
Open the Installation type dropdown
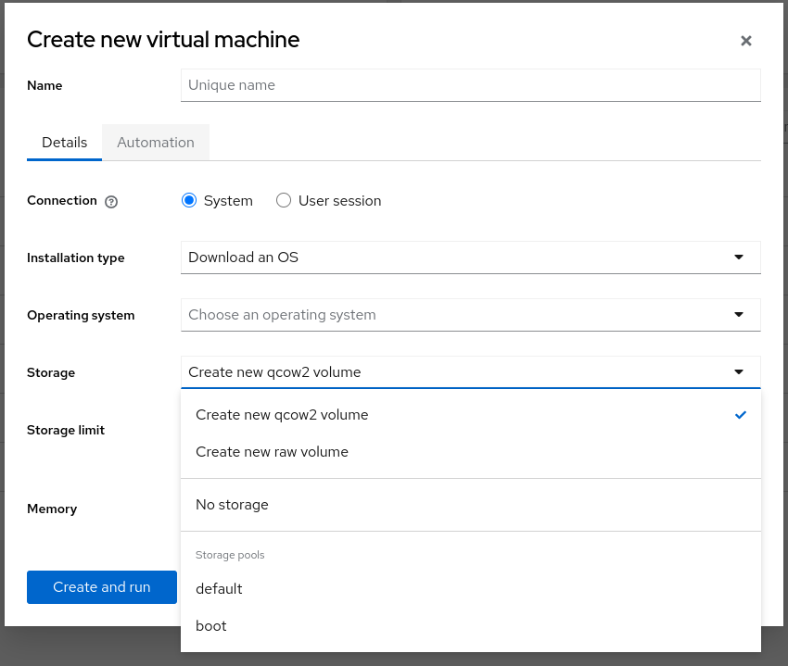pyautogui.click(x=470, y=258)
